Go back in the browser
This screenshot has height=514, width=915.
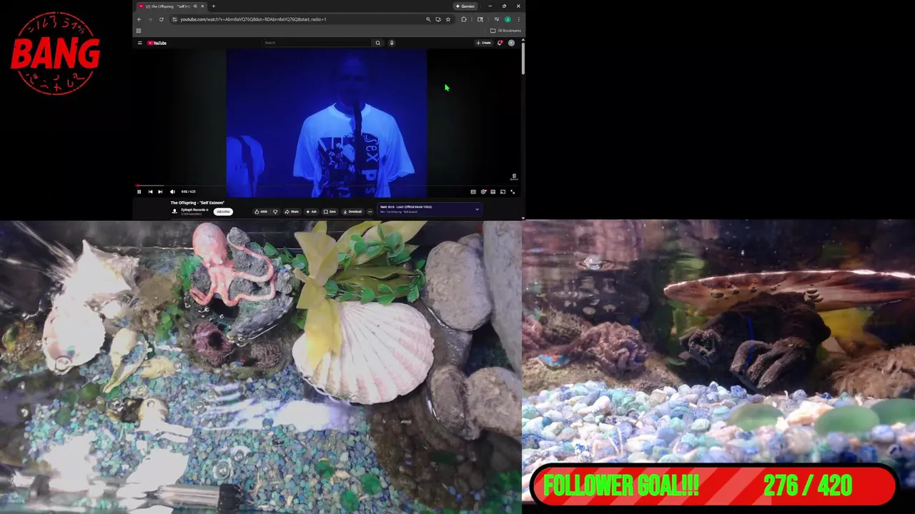[139, 19]
